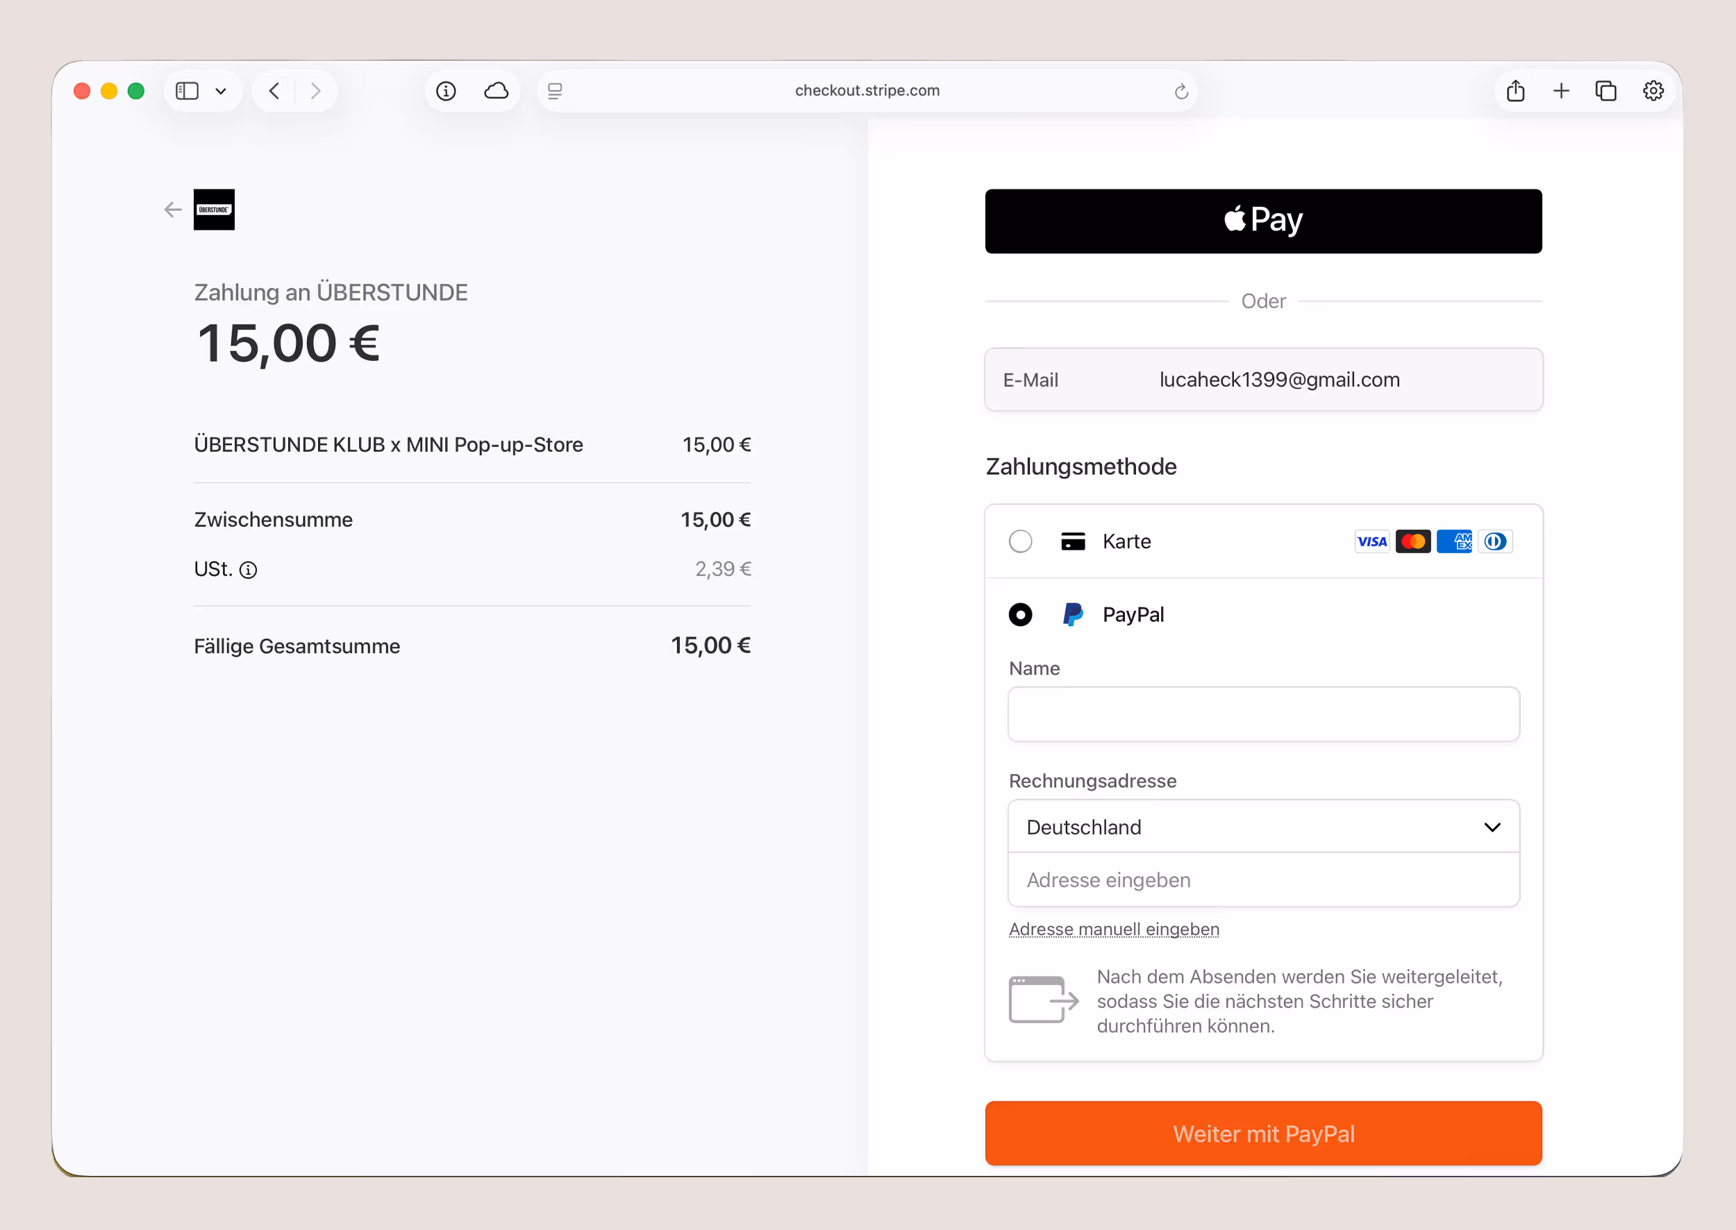Click the Zwischensumme label
This screenshot has width=1736, height=1230.
pyautogui.click(x=274, y=520)
